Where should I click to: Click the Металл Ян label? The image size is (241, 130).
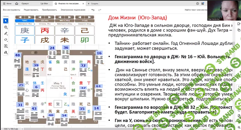click(x=25, y=24)
